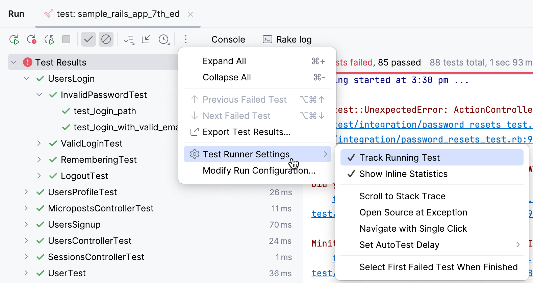This screenshot has width=533, height=283.
Task: Click the collapse all tests icon
Action: (146, 40)
